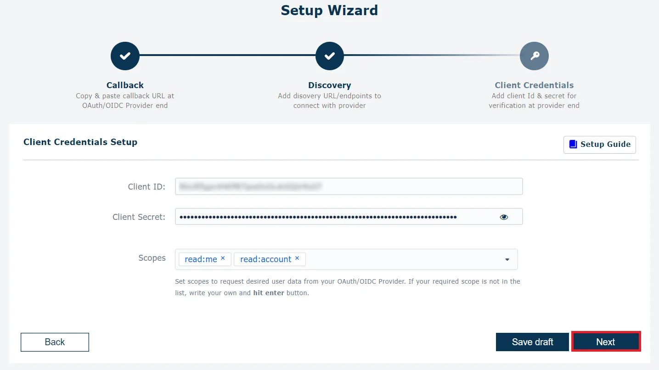Click into the Client ID field
This screenshot has height=370, width=659.
(x=349, y=186)
